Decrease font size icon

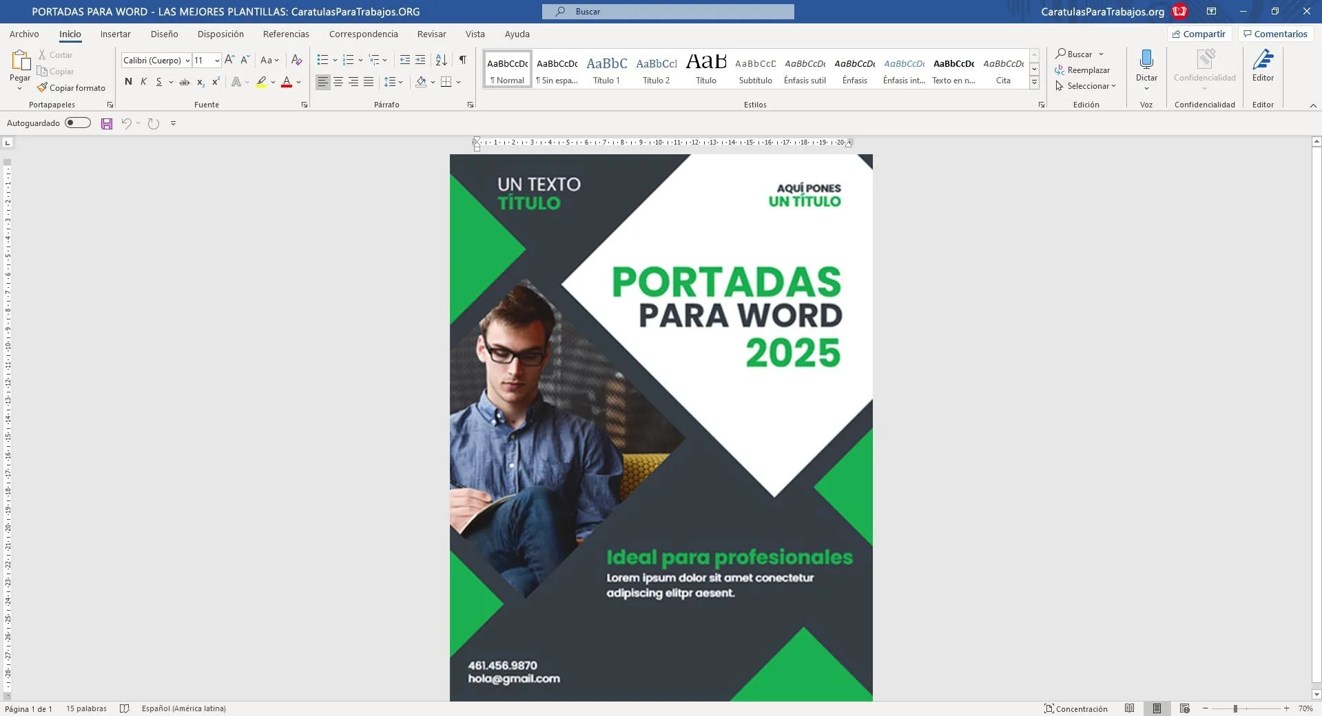point(245,60)
